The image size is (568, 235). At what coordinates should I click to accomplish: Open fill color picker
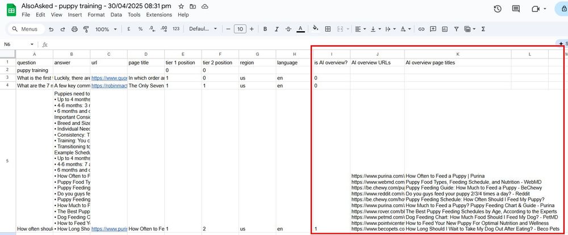(315, 28)
